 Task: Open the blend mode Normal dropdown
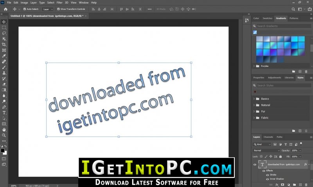click(x=266, y=151)
